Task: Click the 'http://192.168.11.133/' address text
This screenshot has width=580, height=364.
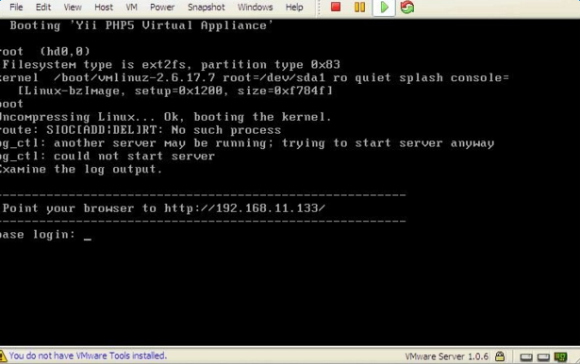Action: pos(244,208)
